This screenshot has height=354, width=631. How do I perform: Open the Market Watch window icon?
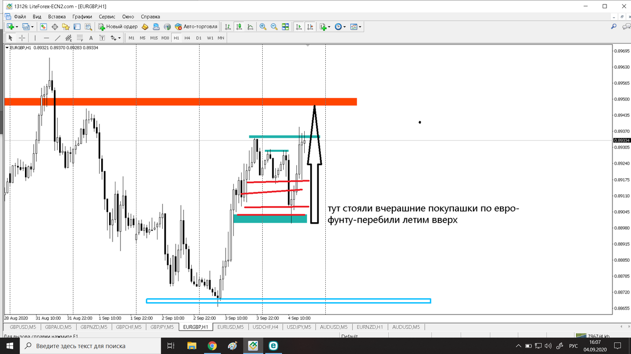[44, 27]
